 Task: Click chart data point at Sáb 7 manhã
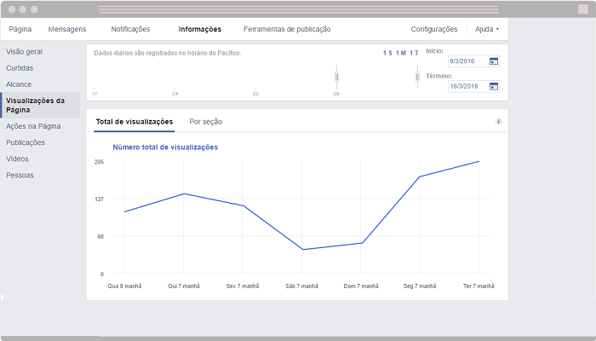click(302, 250)
